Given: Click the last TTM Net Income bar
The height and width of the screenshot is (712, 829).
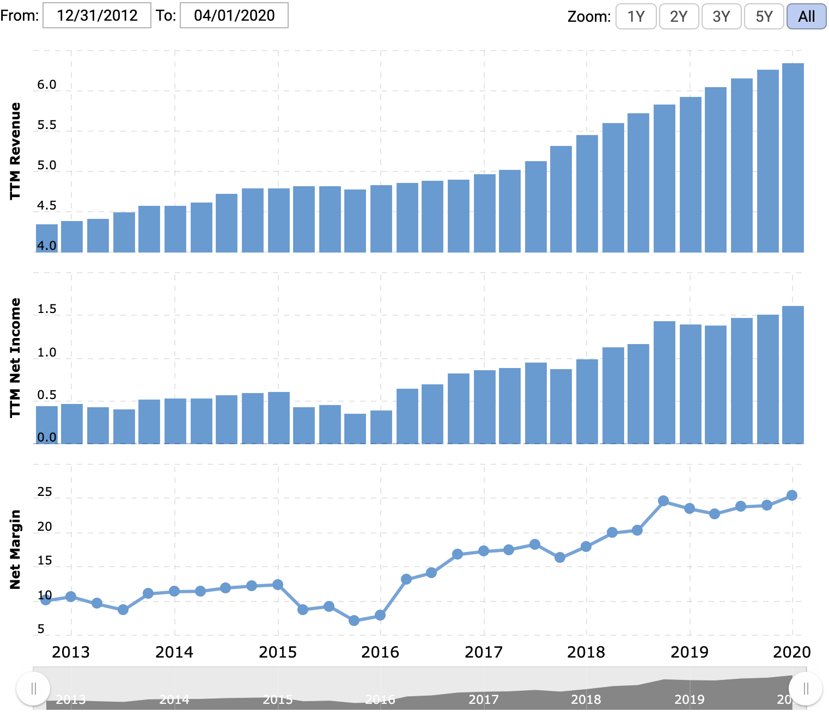Looking at the screenshot, I should 793,375.
